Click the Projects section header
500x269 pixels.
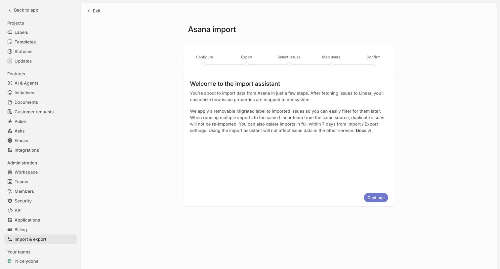tap(16, 23)
